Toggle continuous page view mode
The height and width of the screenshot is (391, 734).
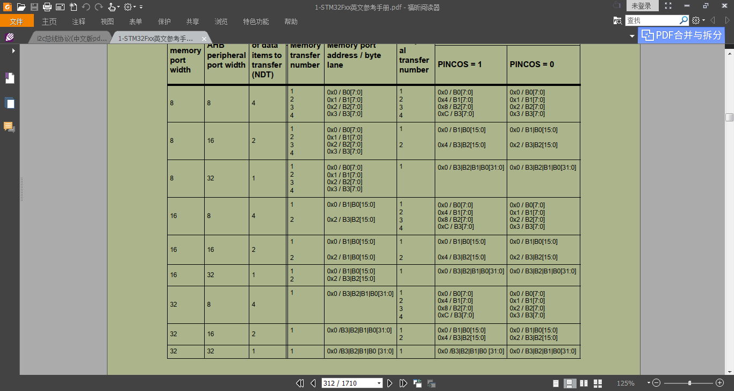pyautogui.click(x=570, y=383)
